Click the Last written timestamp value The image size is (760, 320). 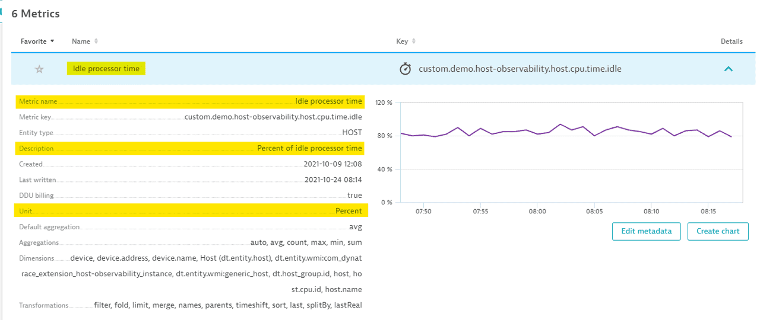[333, 180]
